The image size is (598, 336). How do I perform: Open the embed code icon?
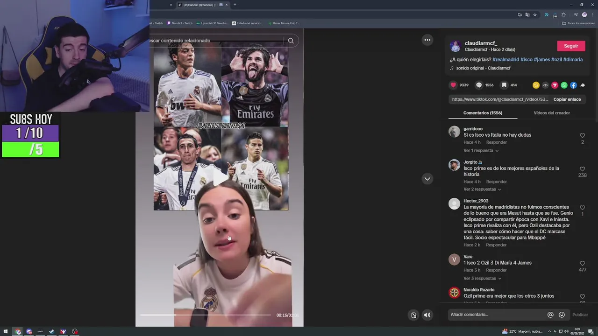(x=545, y=85)
